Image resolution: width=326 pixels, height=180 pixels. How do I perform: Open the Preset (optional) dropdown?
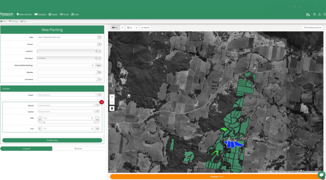point(67,95)
